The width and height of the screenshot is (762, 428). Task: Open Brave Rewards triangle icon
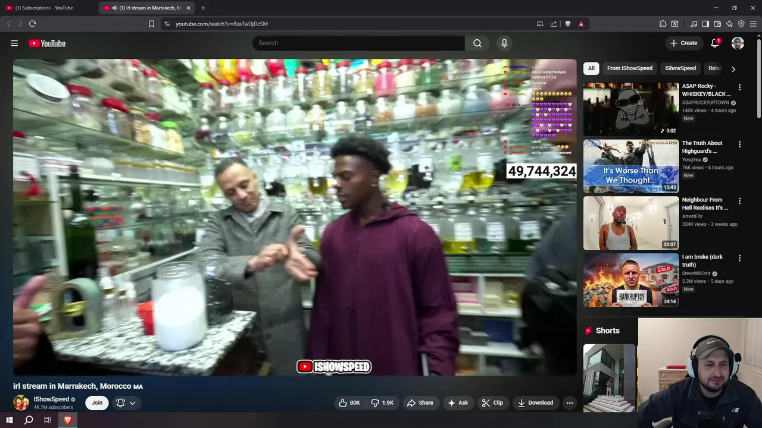tap(581, 24)
